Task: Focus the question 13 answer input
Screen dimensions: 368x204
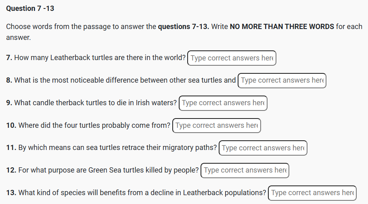Action: pos(312,193)
